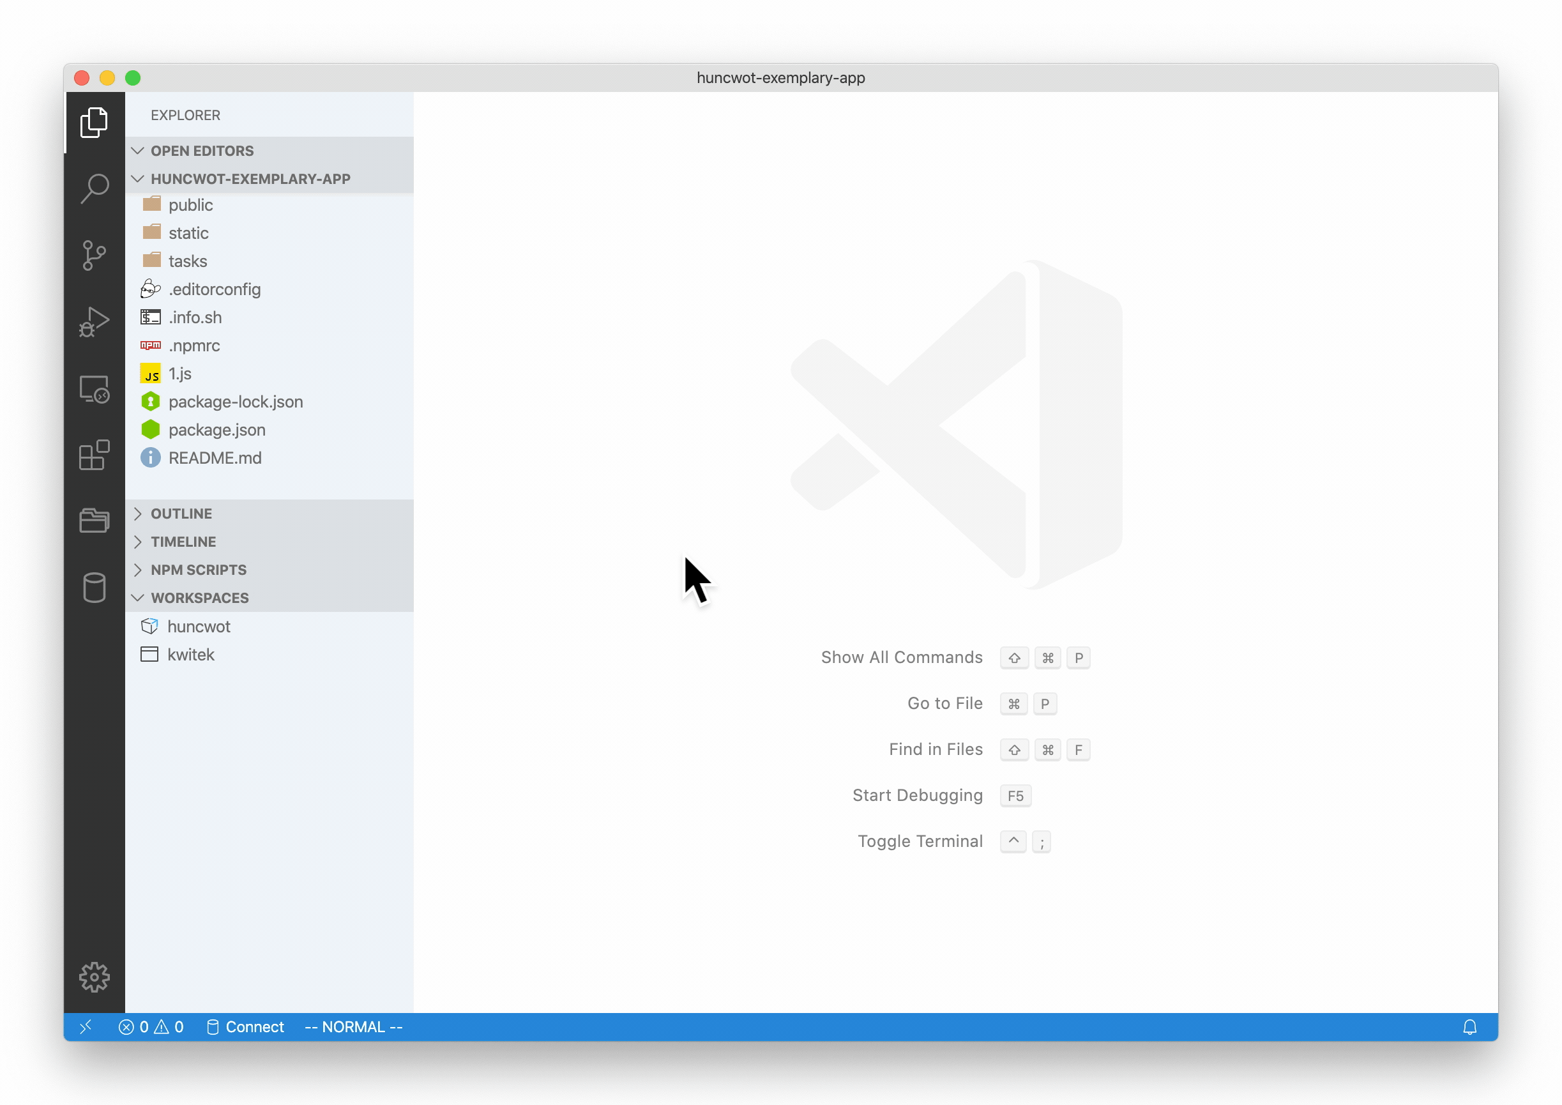This screenshot has height=1105, width=1562.
Task: Collapse the Workspaces section
Action: [199, 597]
